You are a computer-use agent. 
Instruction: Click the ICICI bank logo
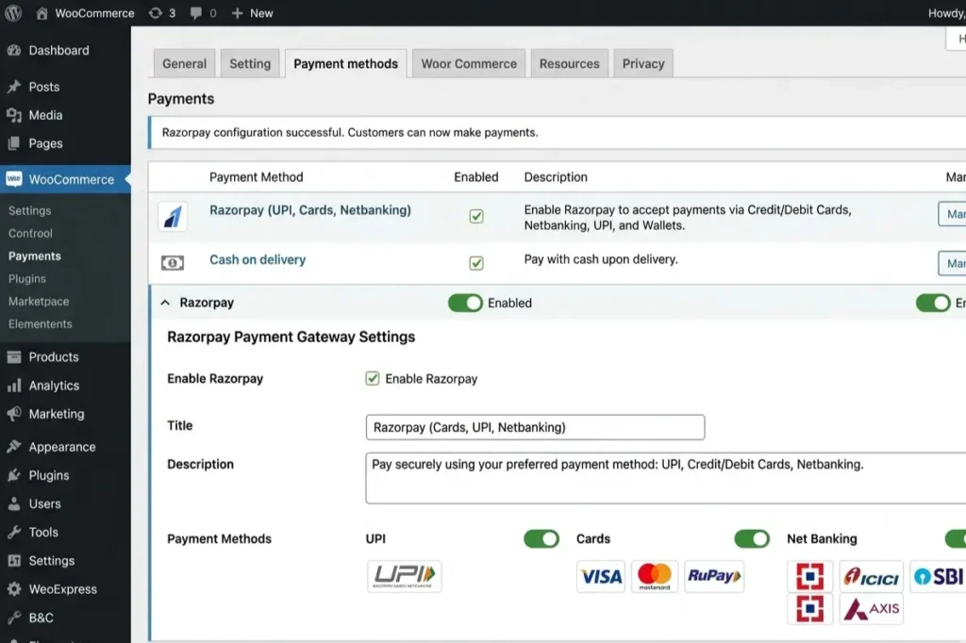click(871, 576)
